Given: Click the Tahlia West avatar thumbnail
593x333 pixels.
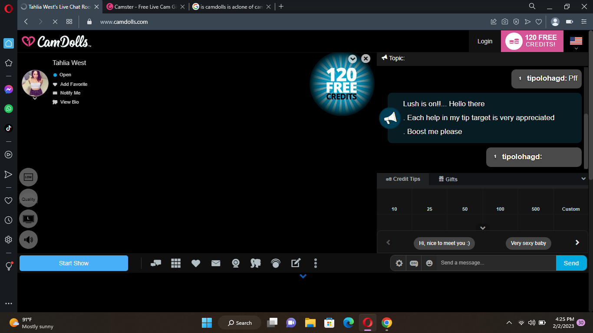Looking at the screenshot, I should [35, 83].
